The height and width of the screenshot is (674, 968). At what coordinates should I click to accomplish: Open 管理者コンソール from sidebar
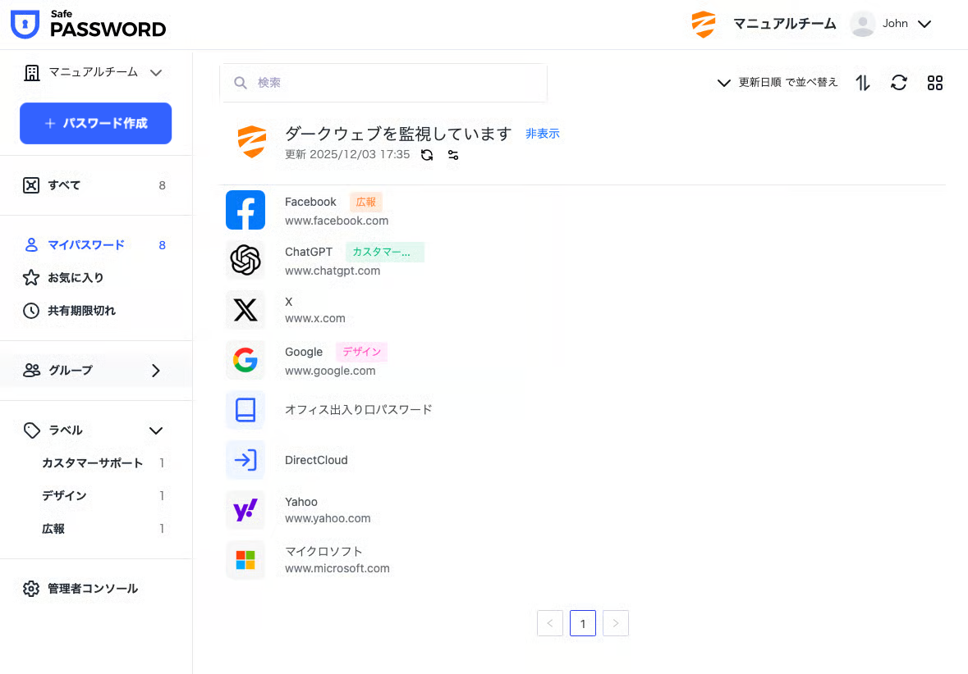(92, 589)
